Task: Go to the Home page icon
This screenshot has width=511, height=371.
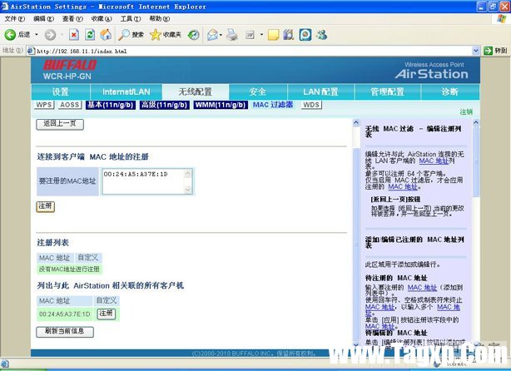Action: pyautogui.click(x=106, y=35)
